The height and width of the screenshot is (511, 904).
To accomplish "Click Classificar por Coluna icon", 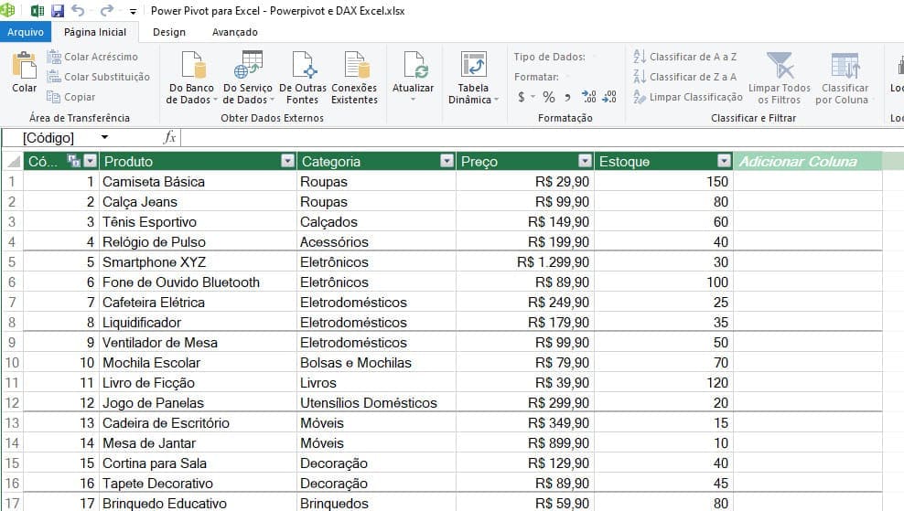I will click(x=844, y=68).
